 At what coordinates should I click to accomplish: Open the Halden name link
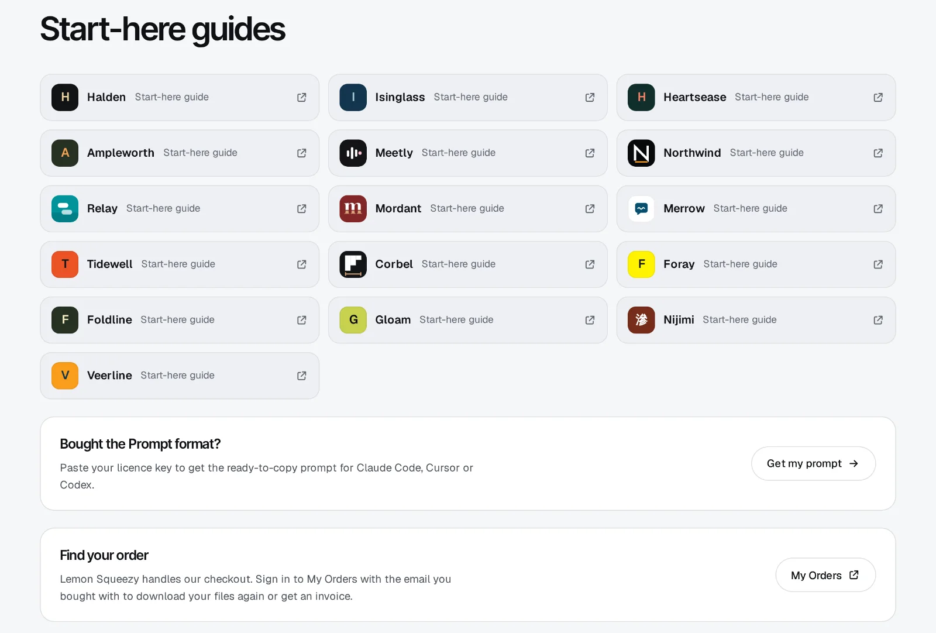tap(106, 97)
